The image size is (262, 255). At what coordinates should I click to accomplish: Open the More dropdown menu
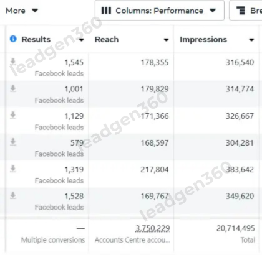tap(22, 11)
